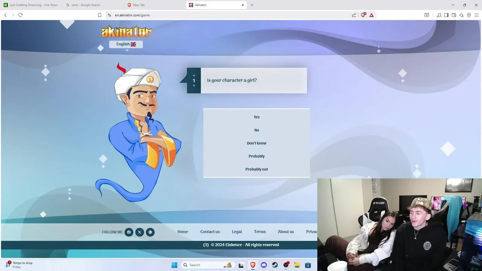
Task: Open site information icon in address bar
Action: click(x=109, y=15)
